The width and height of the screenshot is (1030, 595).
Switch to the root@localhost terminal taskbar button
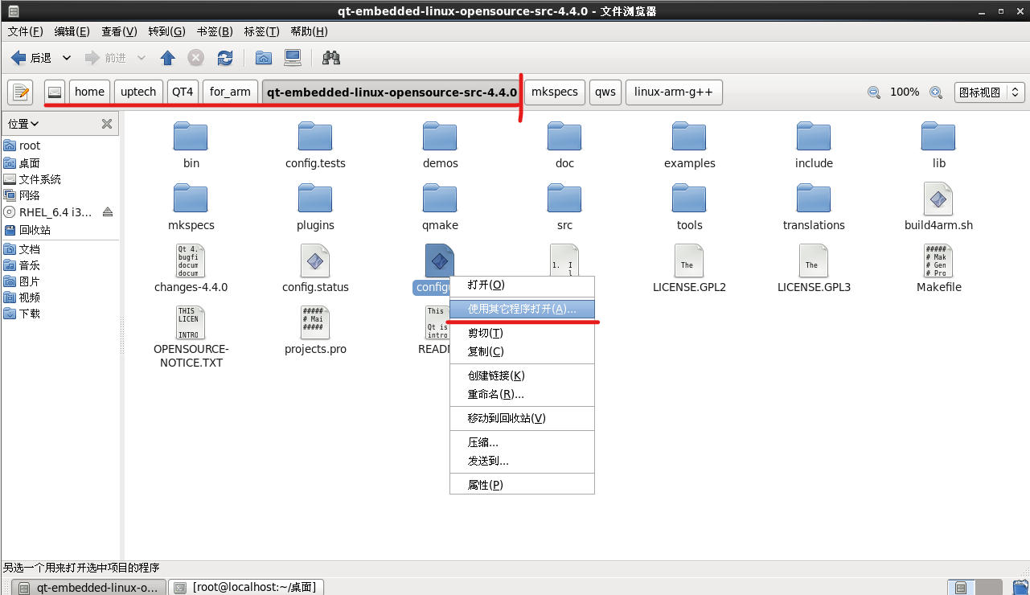(248, 587)
